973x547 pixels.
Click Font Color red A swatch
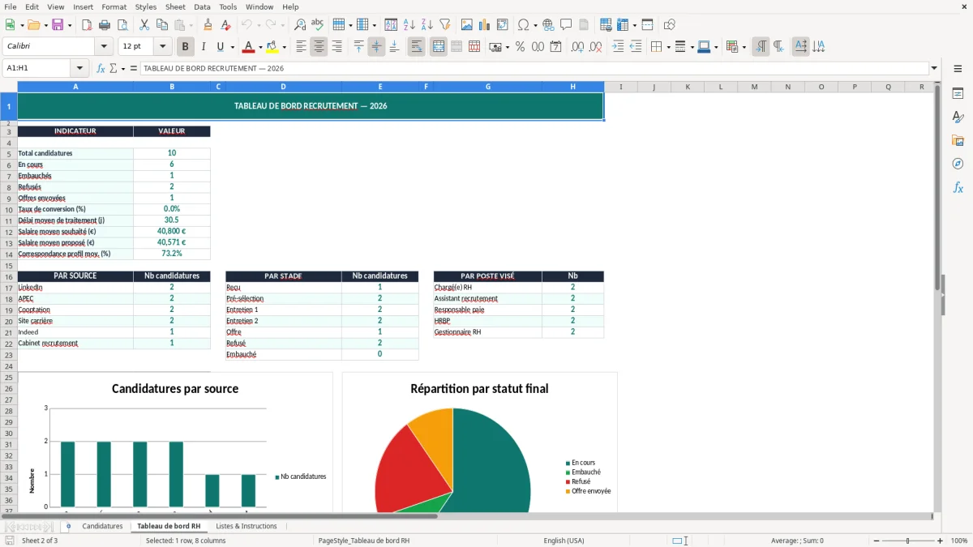coord(249,47)
